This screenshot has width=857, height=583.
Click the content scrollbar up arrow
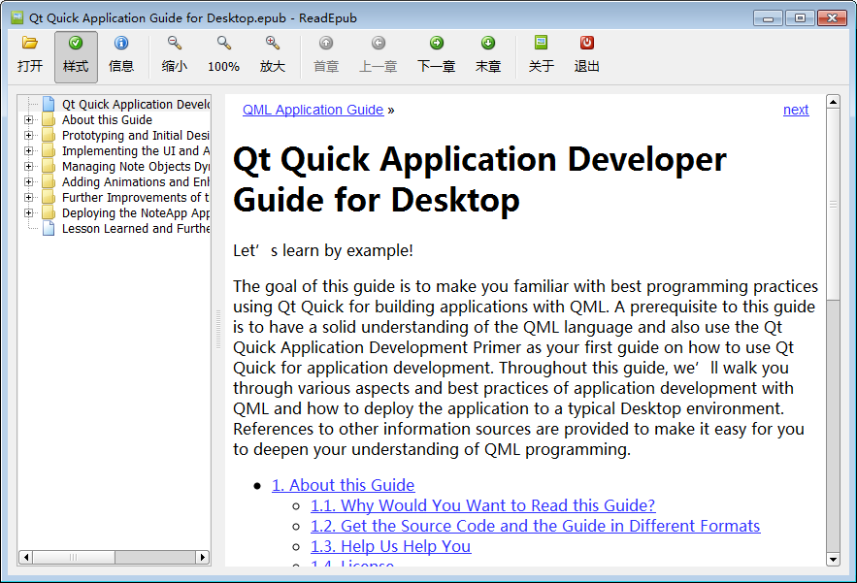pos(833,102)
